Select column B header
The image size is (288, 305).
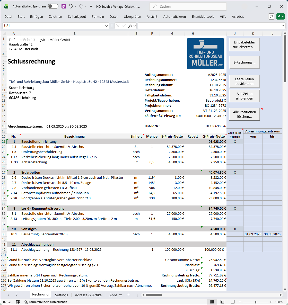tap(75, 34)
